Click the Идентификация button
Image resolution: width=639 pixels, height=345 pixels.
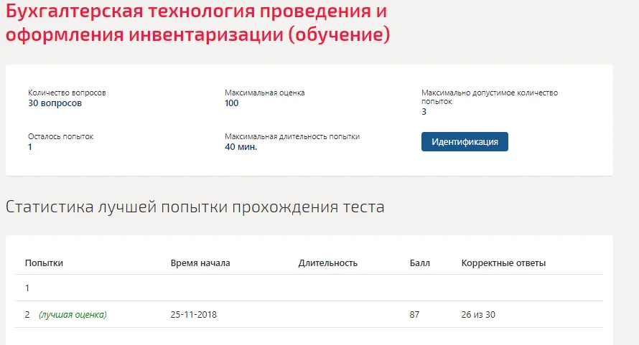[465, 142]
